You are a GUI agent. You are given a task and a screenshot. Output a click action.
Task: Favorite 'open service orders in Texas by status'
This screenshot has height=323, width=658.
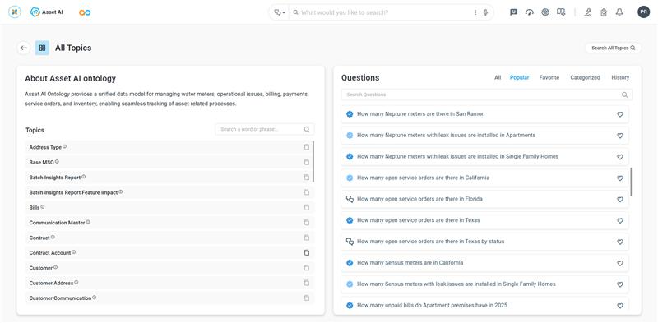[x=620, y=242]
